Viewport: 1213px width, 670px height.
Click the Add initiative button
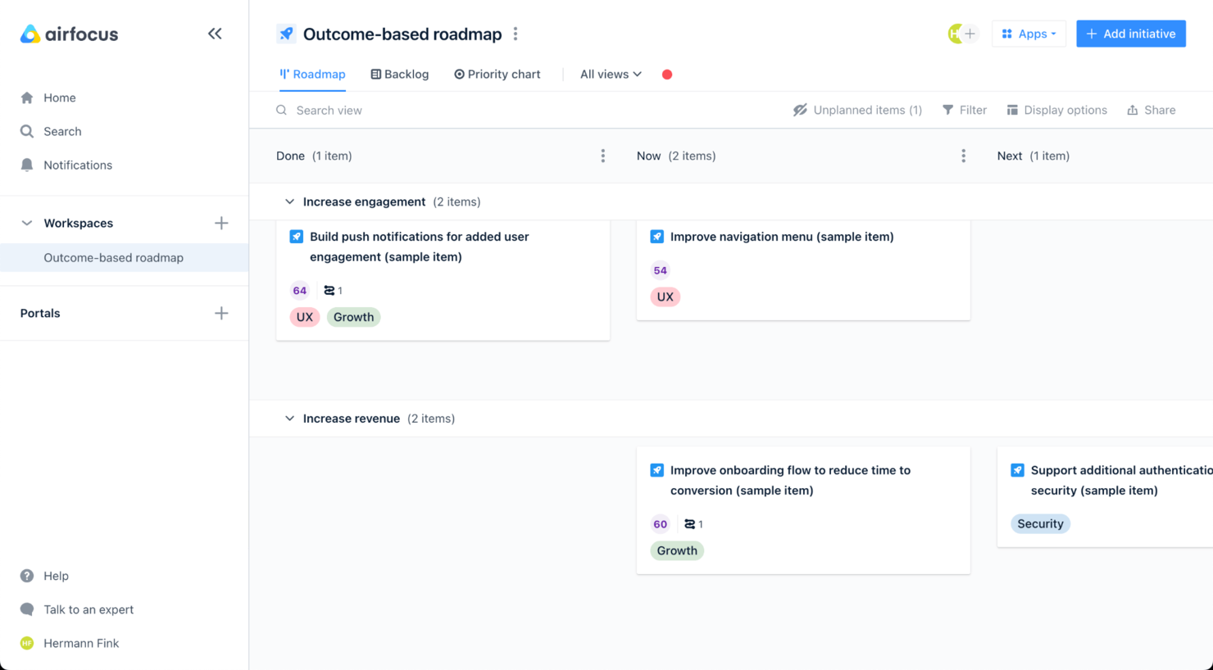[x=1131, y=34]
